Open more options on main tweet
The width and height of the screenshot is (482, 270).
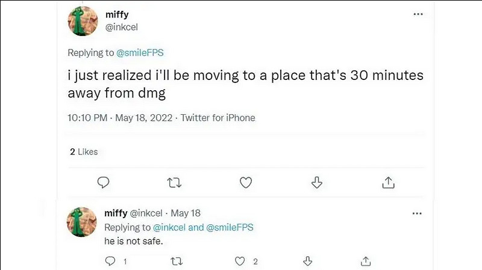tap(418, 14)
